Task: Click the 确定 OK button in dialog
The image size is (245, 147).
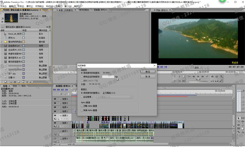Action: point(148,72)
